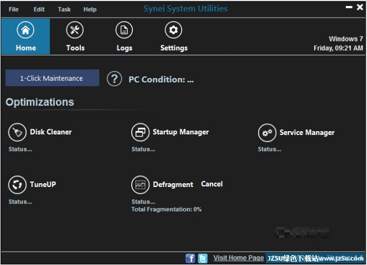Viewport: 367px width, 265px height.
Task: Click the Status text under Startup Manager
Action: point(143,149)
